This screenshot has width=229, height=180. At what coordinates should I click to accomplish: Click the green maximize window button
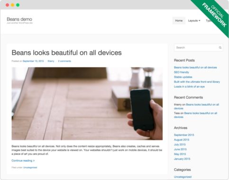[18, 5]
